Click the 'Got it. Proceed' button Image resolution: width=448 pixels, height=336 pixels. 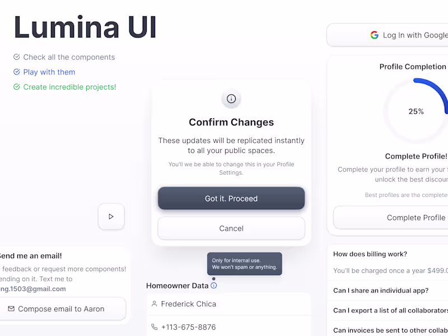(x=231, y=199)
